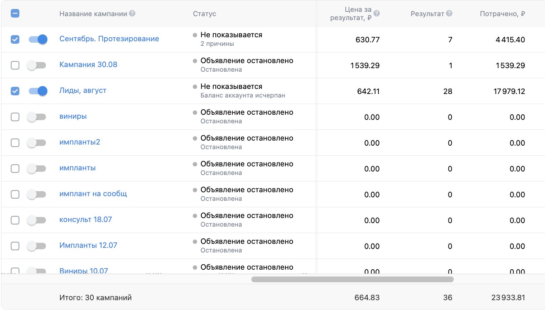Click the total 23 933.81 spent value

click(x=508, y=298)
